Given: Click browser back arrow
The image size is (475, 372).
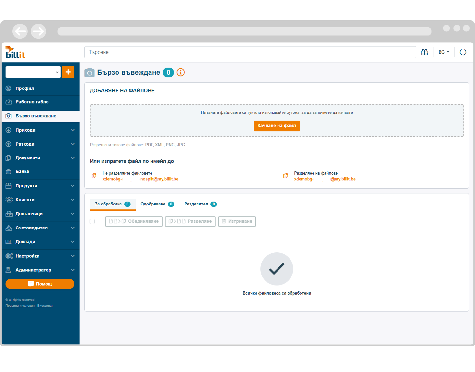Looking at the screenshot, I should point(20,31).
